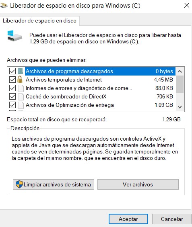
Task: Click the Disk Cleanup title bar icon
Action: coord(4,6)
